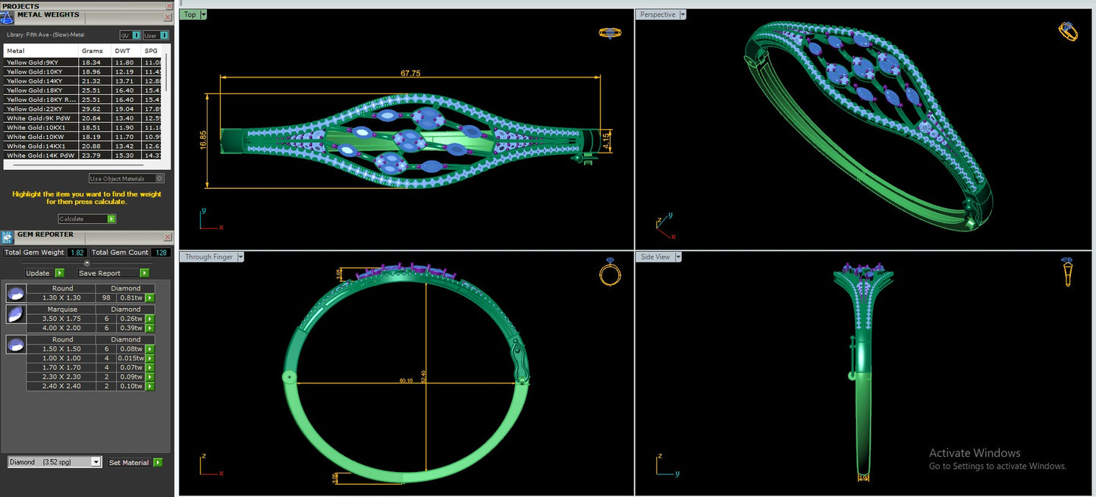Select the White Gold:14KX1 row
This screenshot has height=497, width=1096.
tap(82, 146)
